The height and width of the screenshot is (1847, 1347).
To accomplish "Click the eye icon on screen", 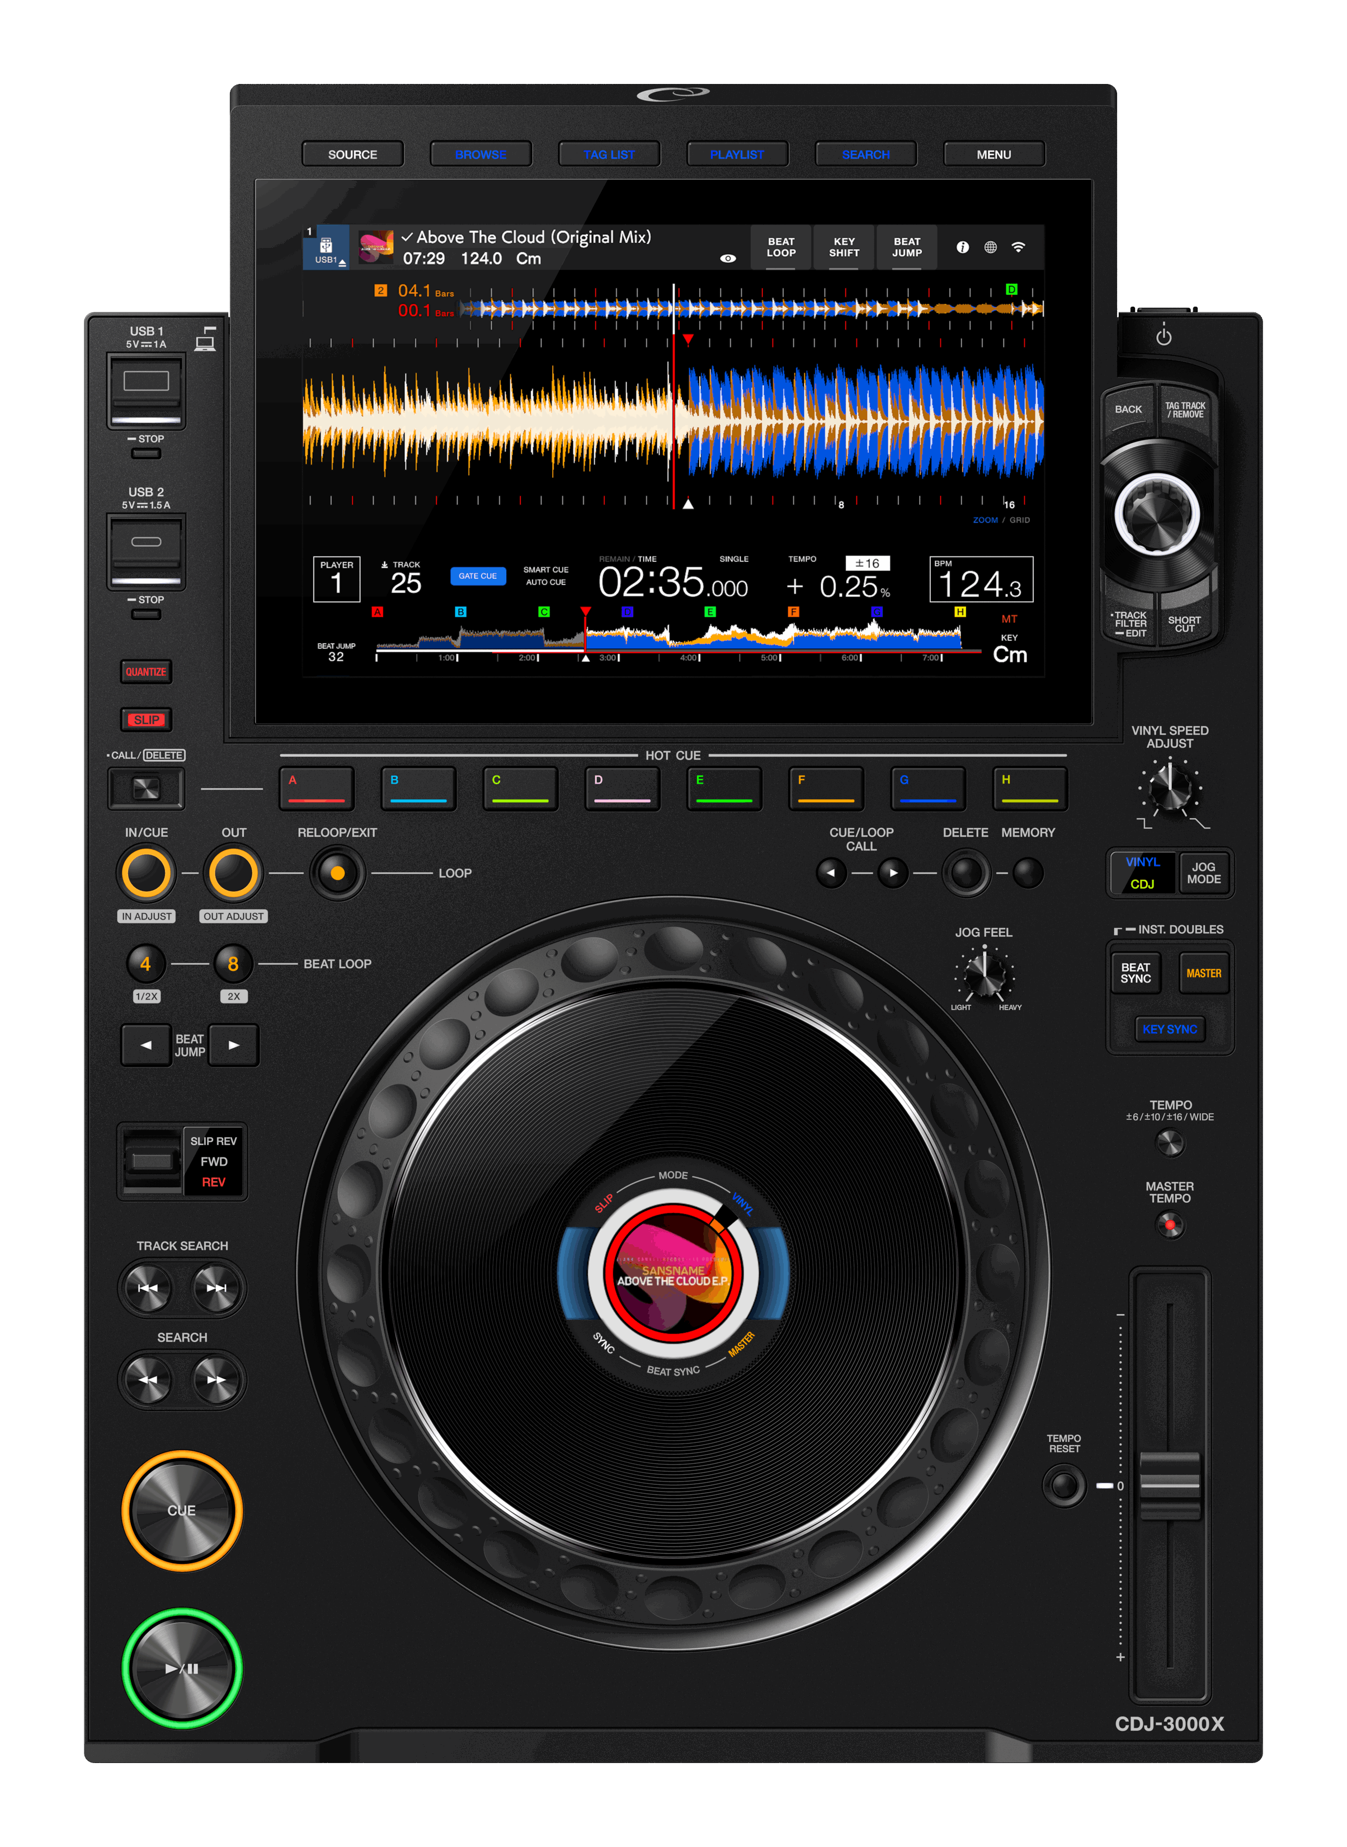I will pyautogui.click(x=728, y=259).
